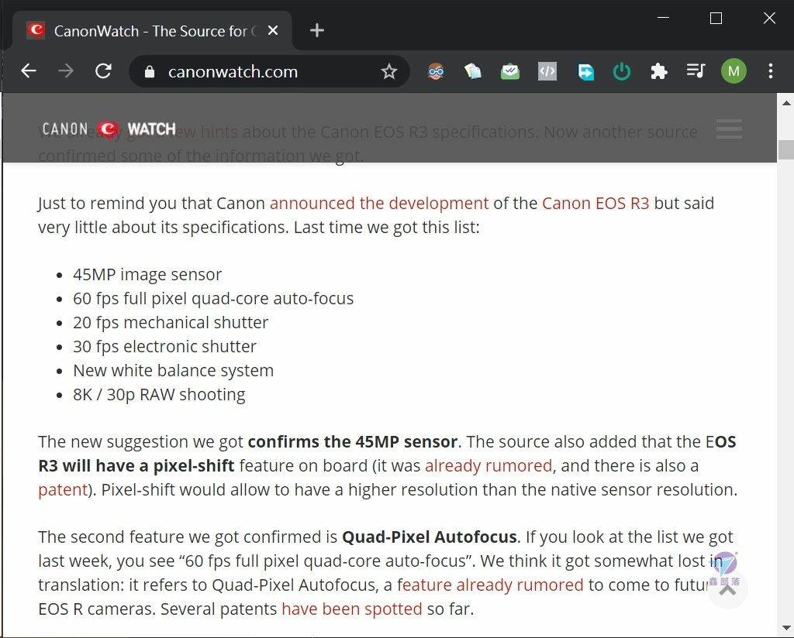Open the 'patent' link

coord(64,490)
